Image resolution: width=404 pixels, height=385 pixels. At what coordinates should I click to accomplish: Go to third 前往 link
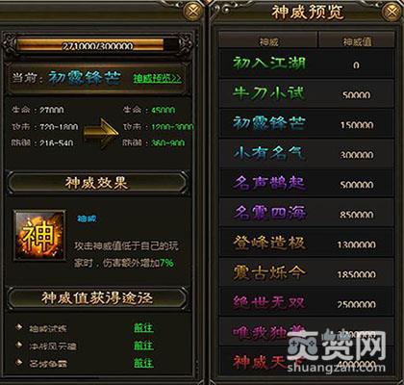click(x=143, y=363)
